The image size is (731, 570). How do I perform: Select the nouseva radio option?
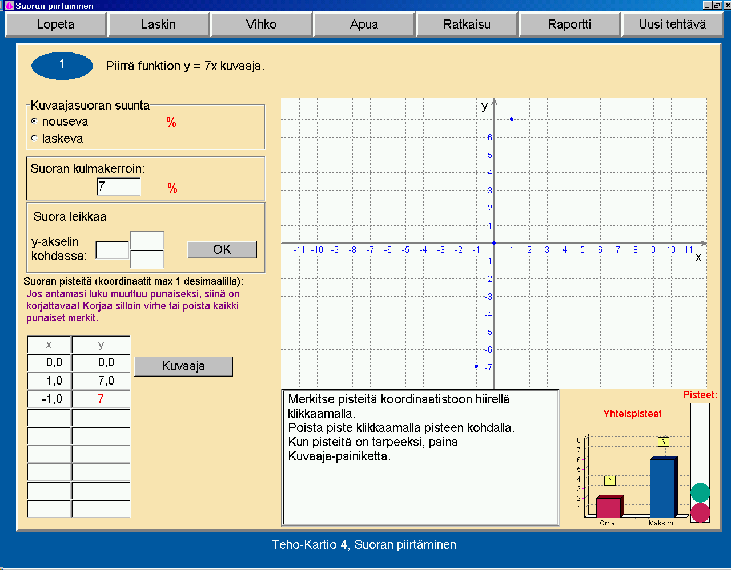pos(34,121)
